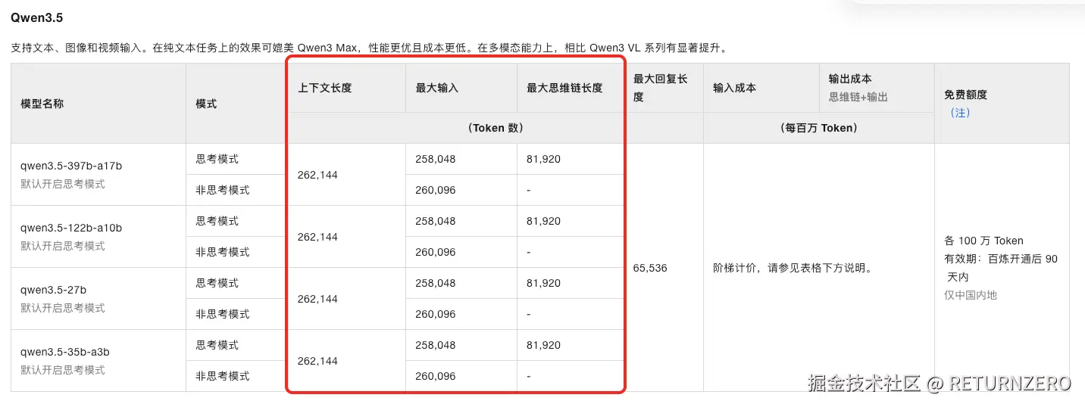Click the qwen3.5-122b-a10b model name
The width and height of the screenshot is (1085, 407).
(71, 228)
